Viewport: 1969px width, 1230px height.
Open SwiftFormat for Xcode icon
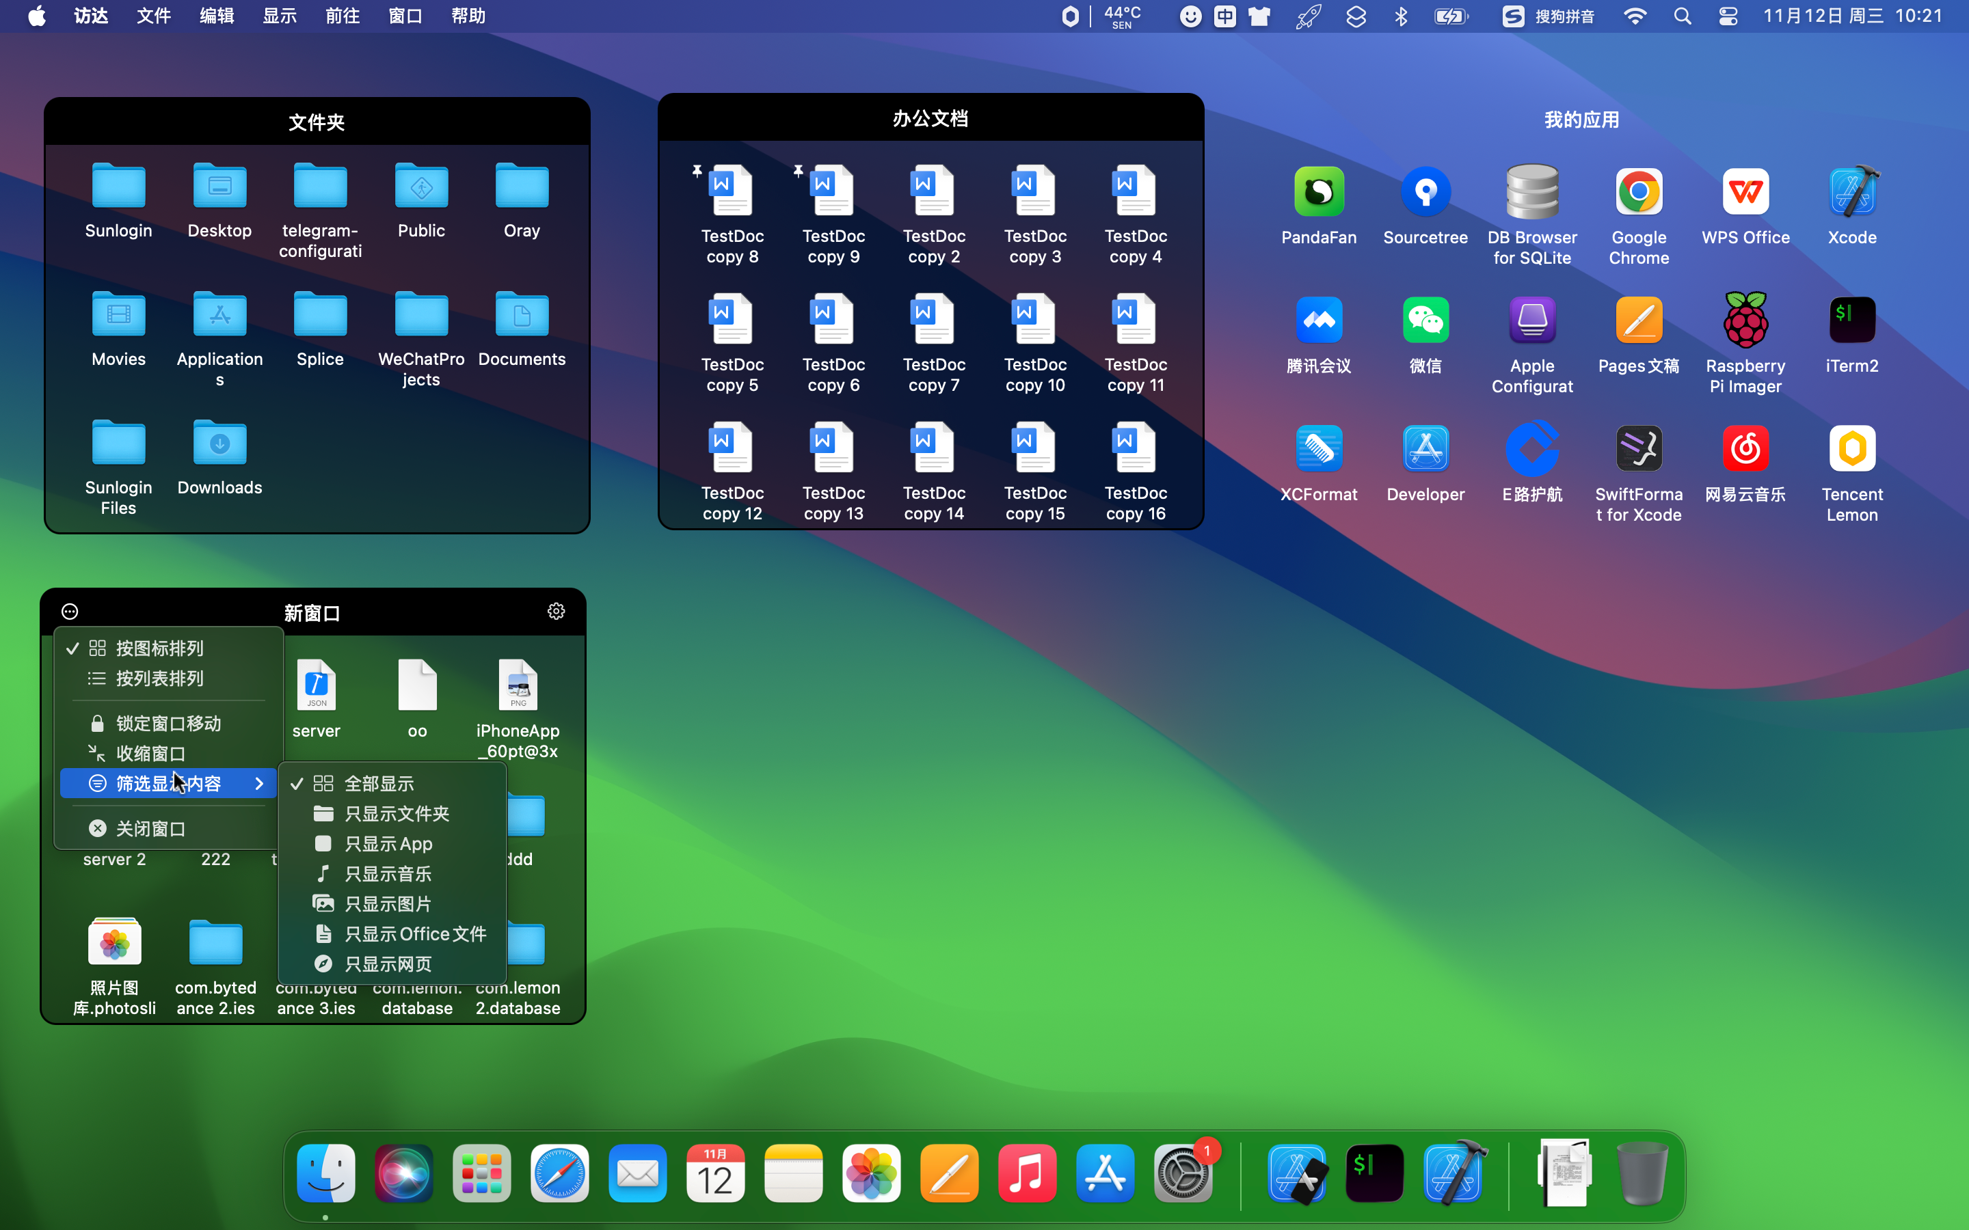tap(1638, 449)
